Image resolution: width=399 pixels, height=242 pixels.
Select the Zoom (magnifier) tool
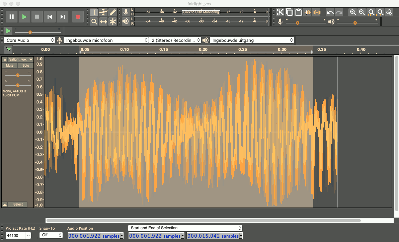click(x=94, y=22)
